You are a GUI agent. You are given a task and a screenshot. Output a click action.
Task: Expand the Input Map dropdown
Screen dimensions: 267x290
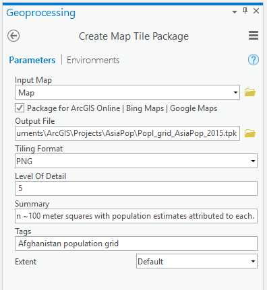[x=235, y=92]
